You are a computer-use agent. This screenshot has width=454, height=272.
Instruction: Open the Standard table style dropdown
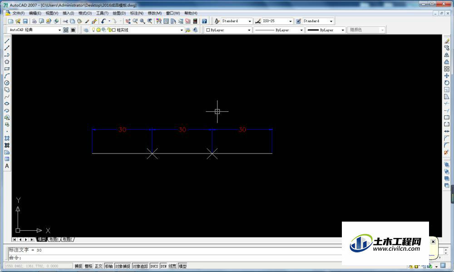(331, 21)
